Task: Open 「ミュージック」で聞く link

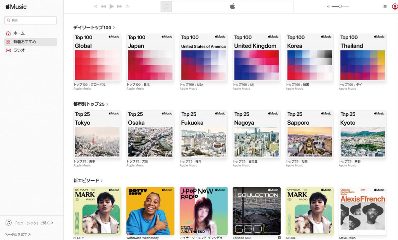Action: click(x=33, y=223)
